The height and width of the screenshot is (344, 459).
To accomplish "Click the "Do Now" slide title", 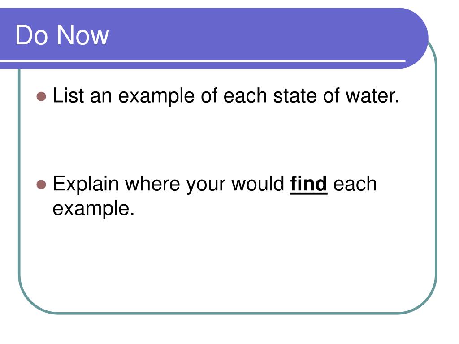I will click(62, 35).
